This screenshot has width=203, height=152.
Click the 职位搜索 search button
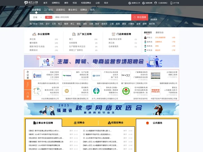(x=140, y=17)
